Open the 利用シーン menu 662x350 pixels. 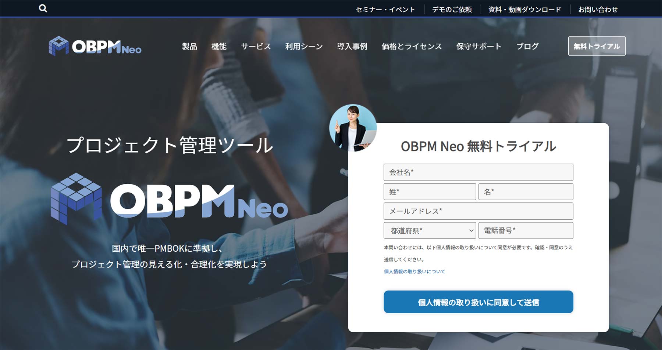pyautogui.click(x=304, y=46)
